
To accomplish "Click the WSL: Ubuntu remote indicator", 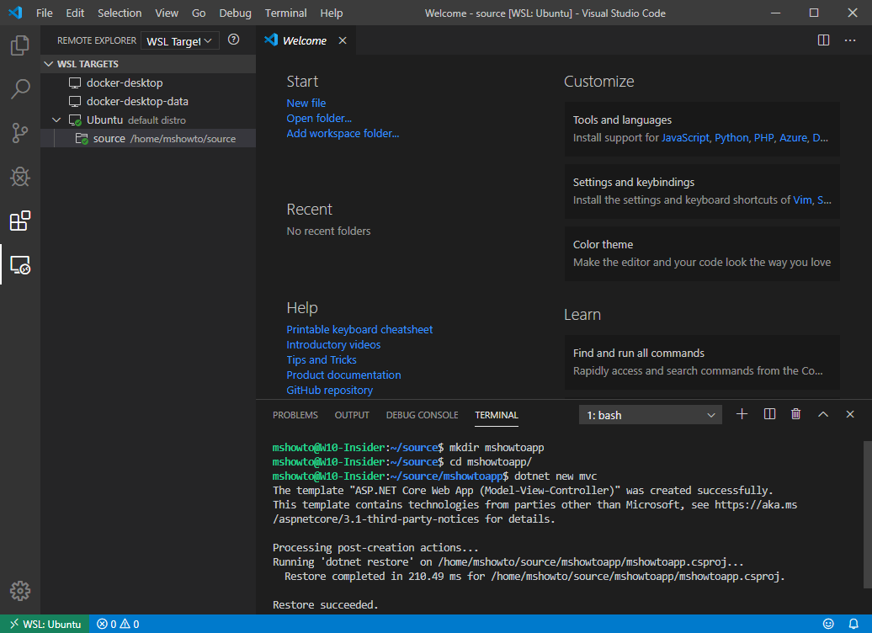I will click(x=45, y=624).
